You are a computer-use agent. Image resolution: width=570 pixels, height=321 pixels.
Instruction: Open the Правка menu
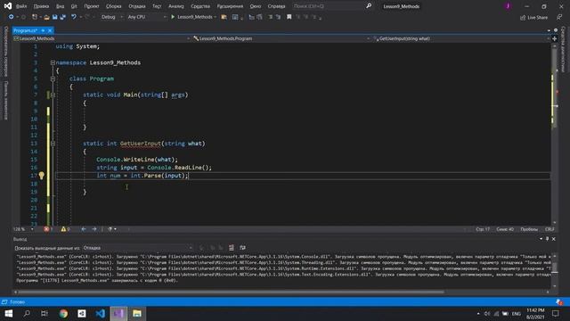tap(41, 6)
